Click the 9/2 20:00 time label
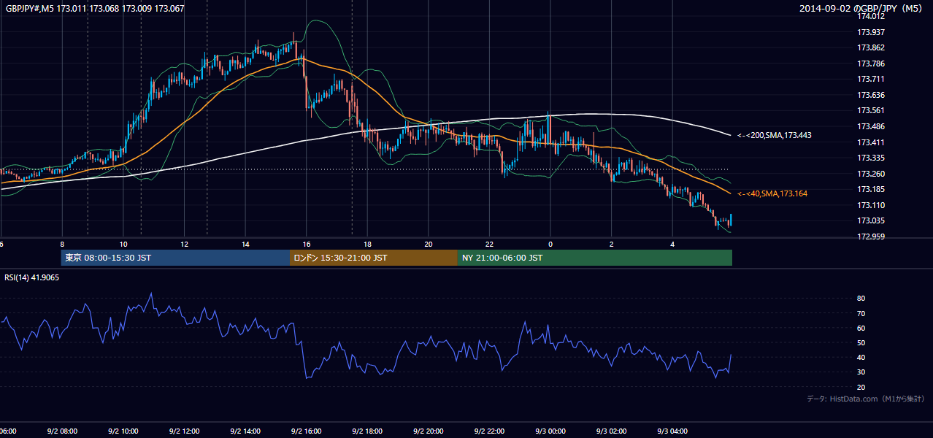The height and width of the screenshot is (438, 933). coord(429,431)
